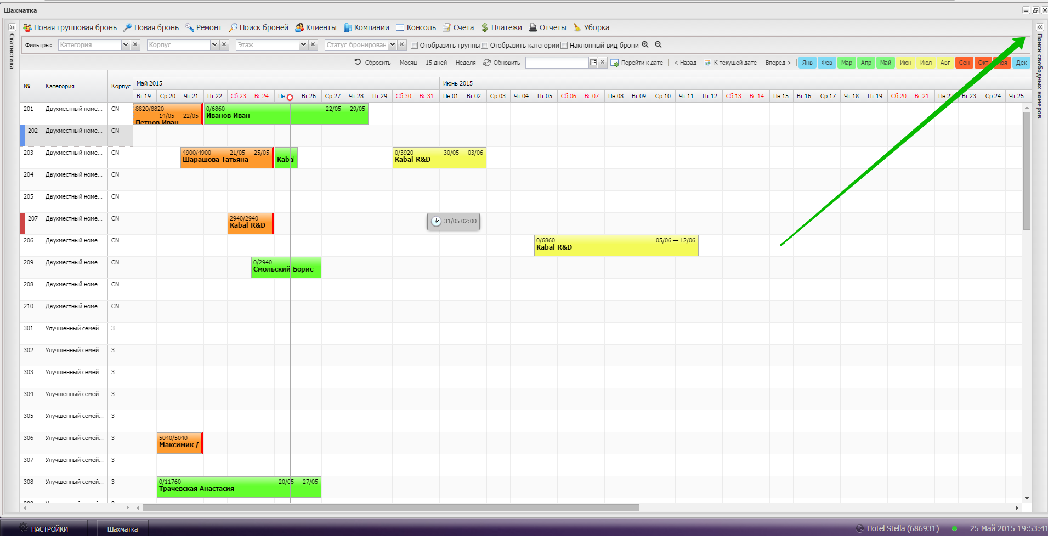Viewport: 1048px width, 536px height.
Task: Switch to Шахматка tab in taskbar
Action: (122, 529)
